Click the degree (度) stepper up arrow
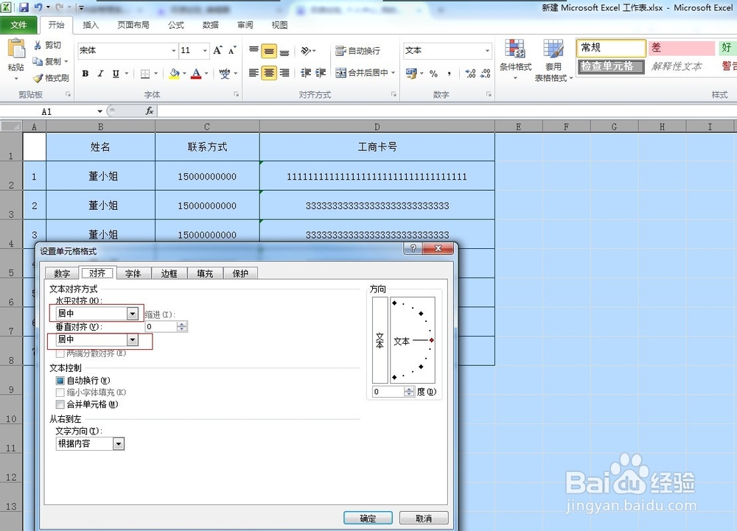Screen dimensions: 737x531 tap(408, 387)
